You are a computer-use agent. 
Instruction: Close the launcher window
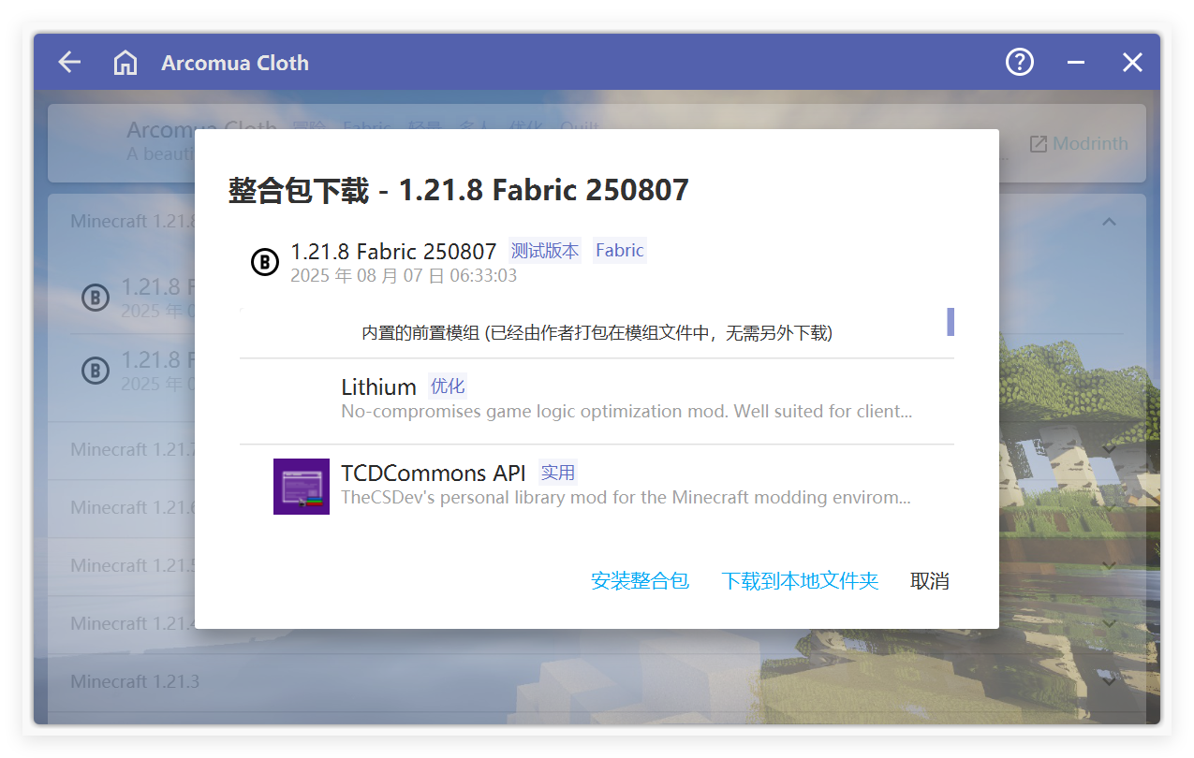click(x=1132, y=63)
